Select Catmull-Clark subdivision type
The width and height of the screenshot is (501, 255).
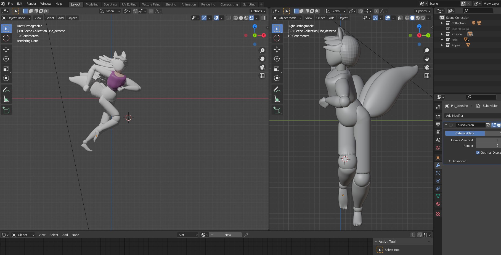[465, 133]
